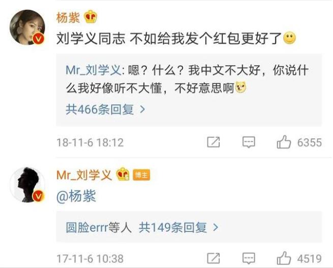Image resolution: width=333 pixels, height=268 pixels.
Task: Click verified V badge on 杨紫's avatar
Action: coord(38,39)
